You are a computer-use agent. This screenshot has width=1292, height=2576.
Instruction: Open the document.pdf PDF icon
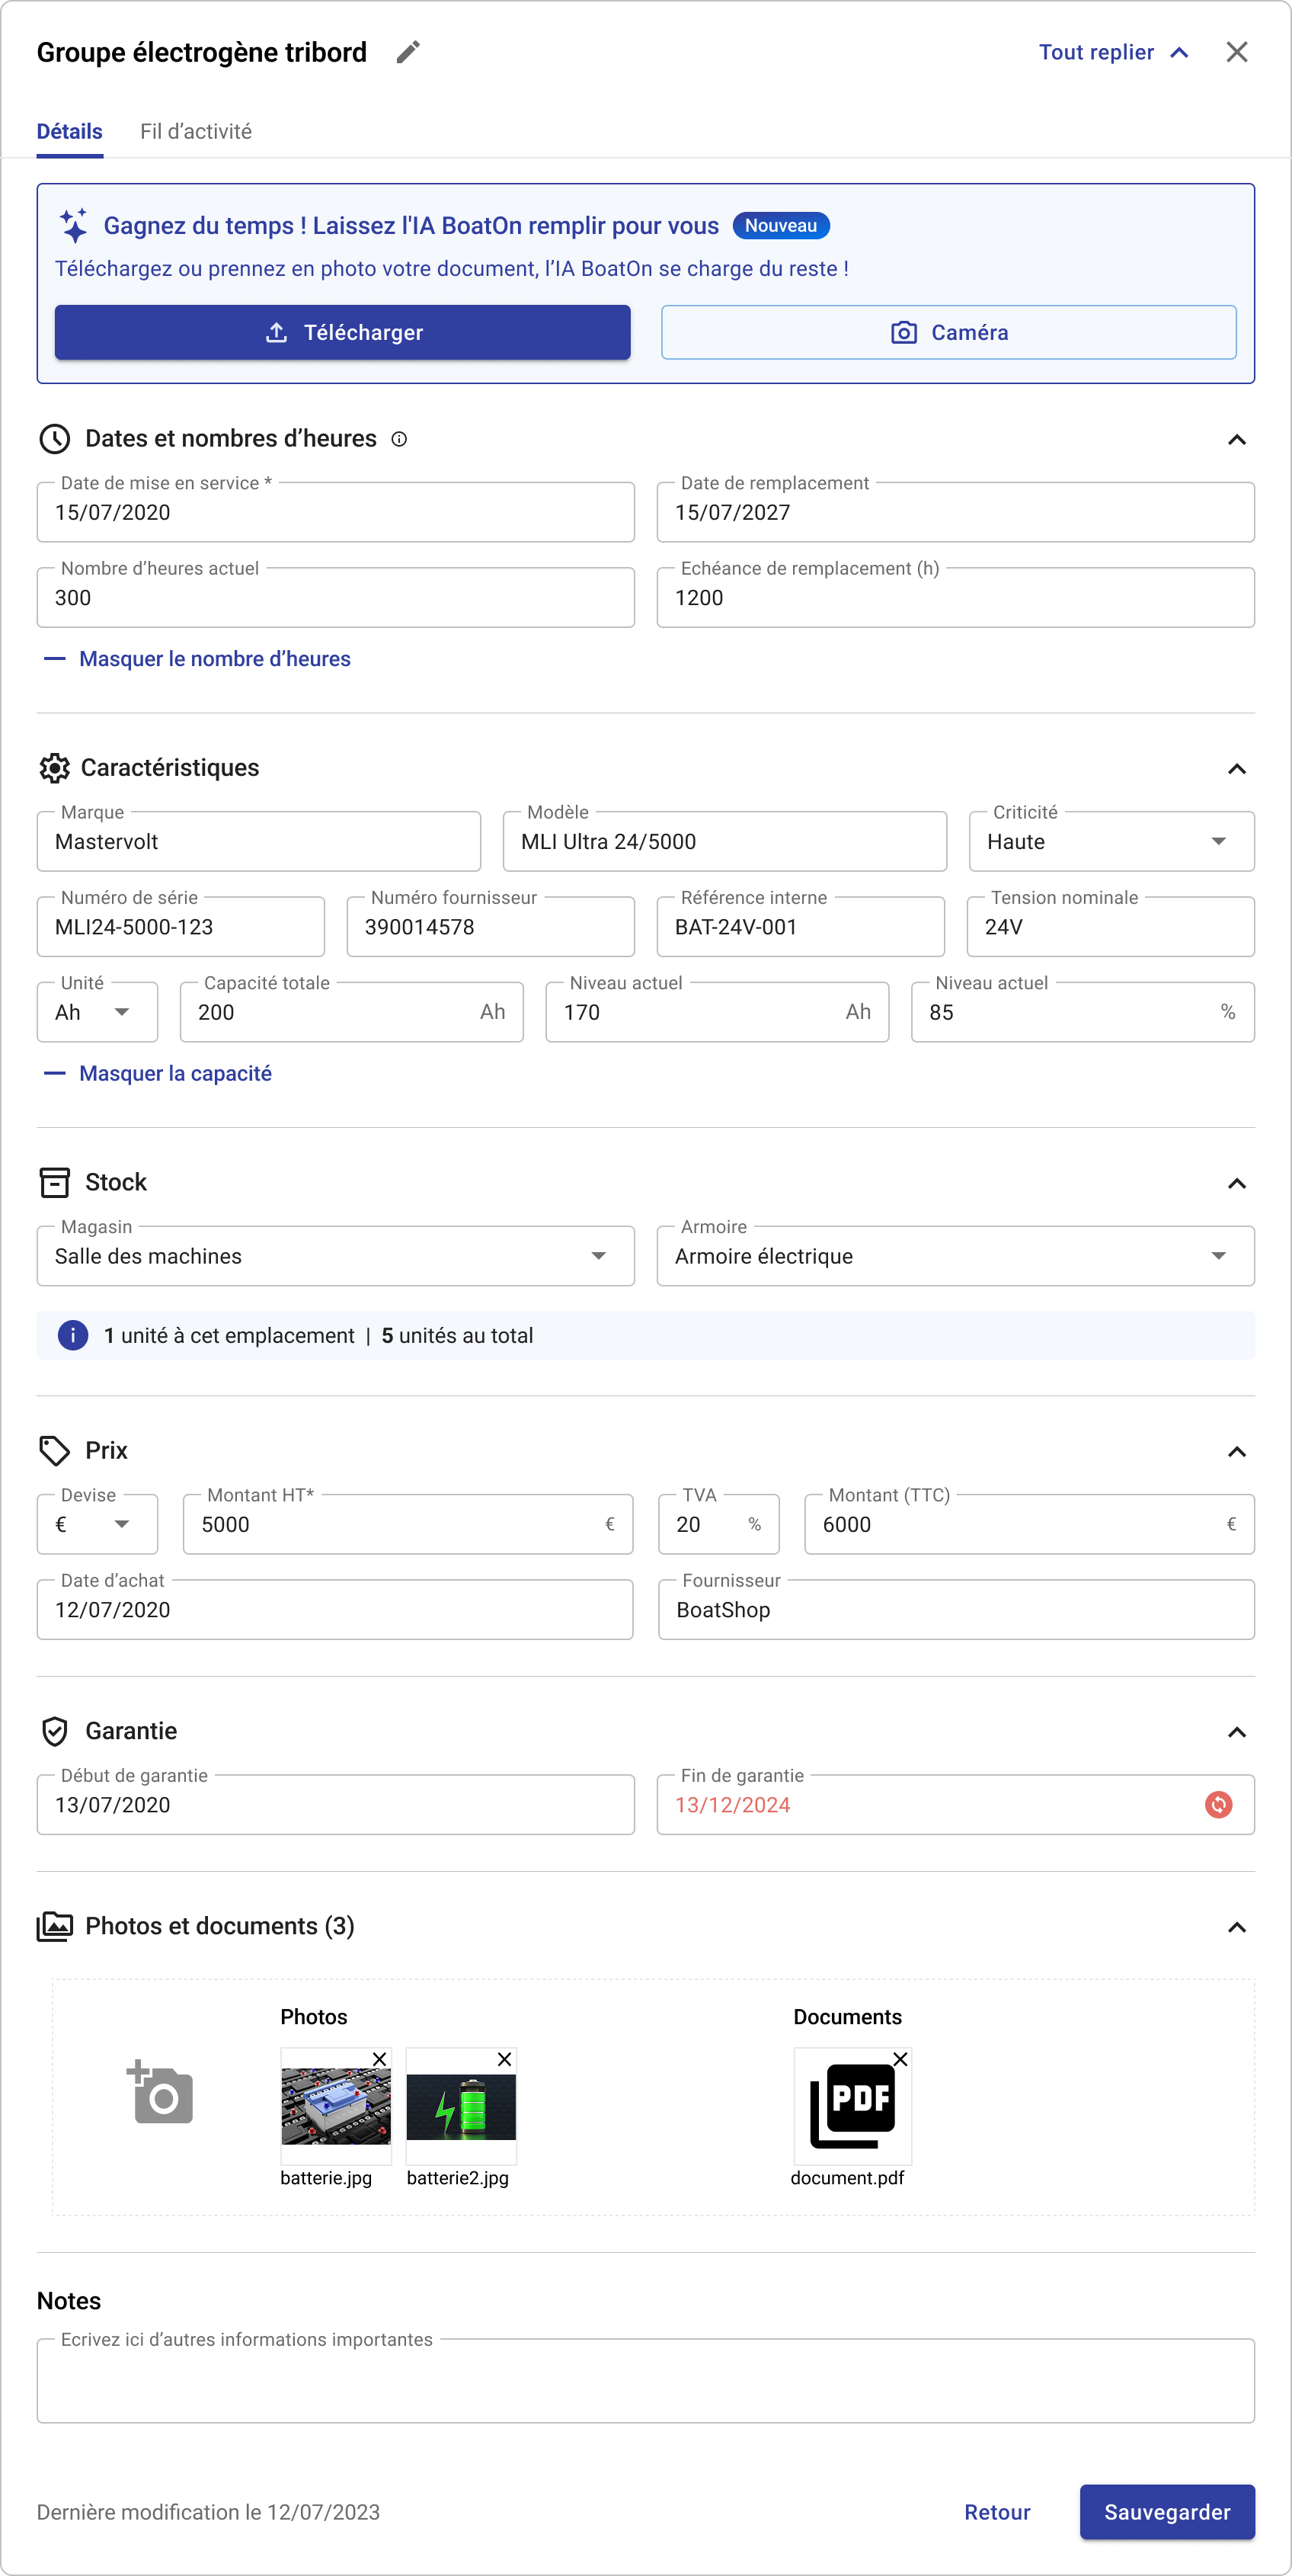[852, 2106]
